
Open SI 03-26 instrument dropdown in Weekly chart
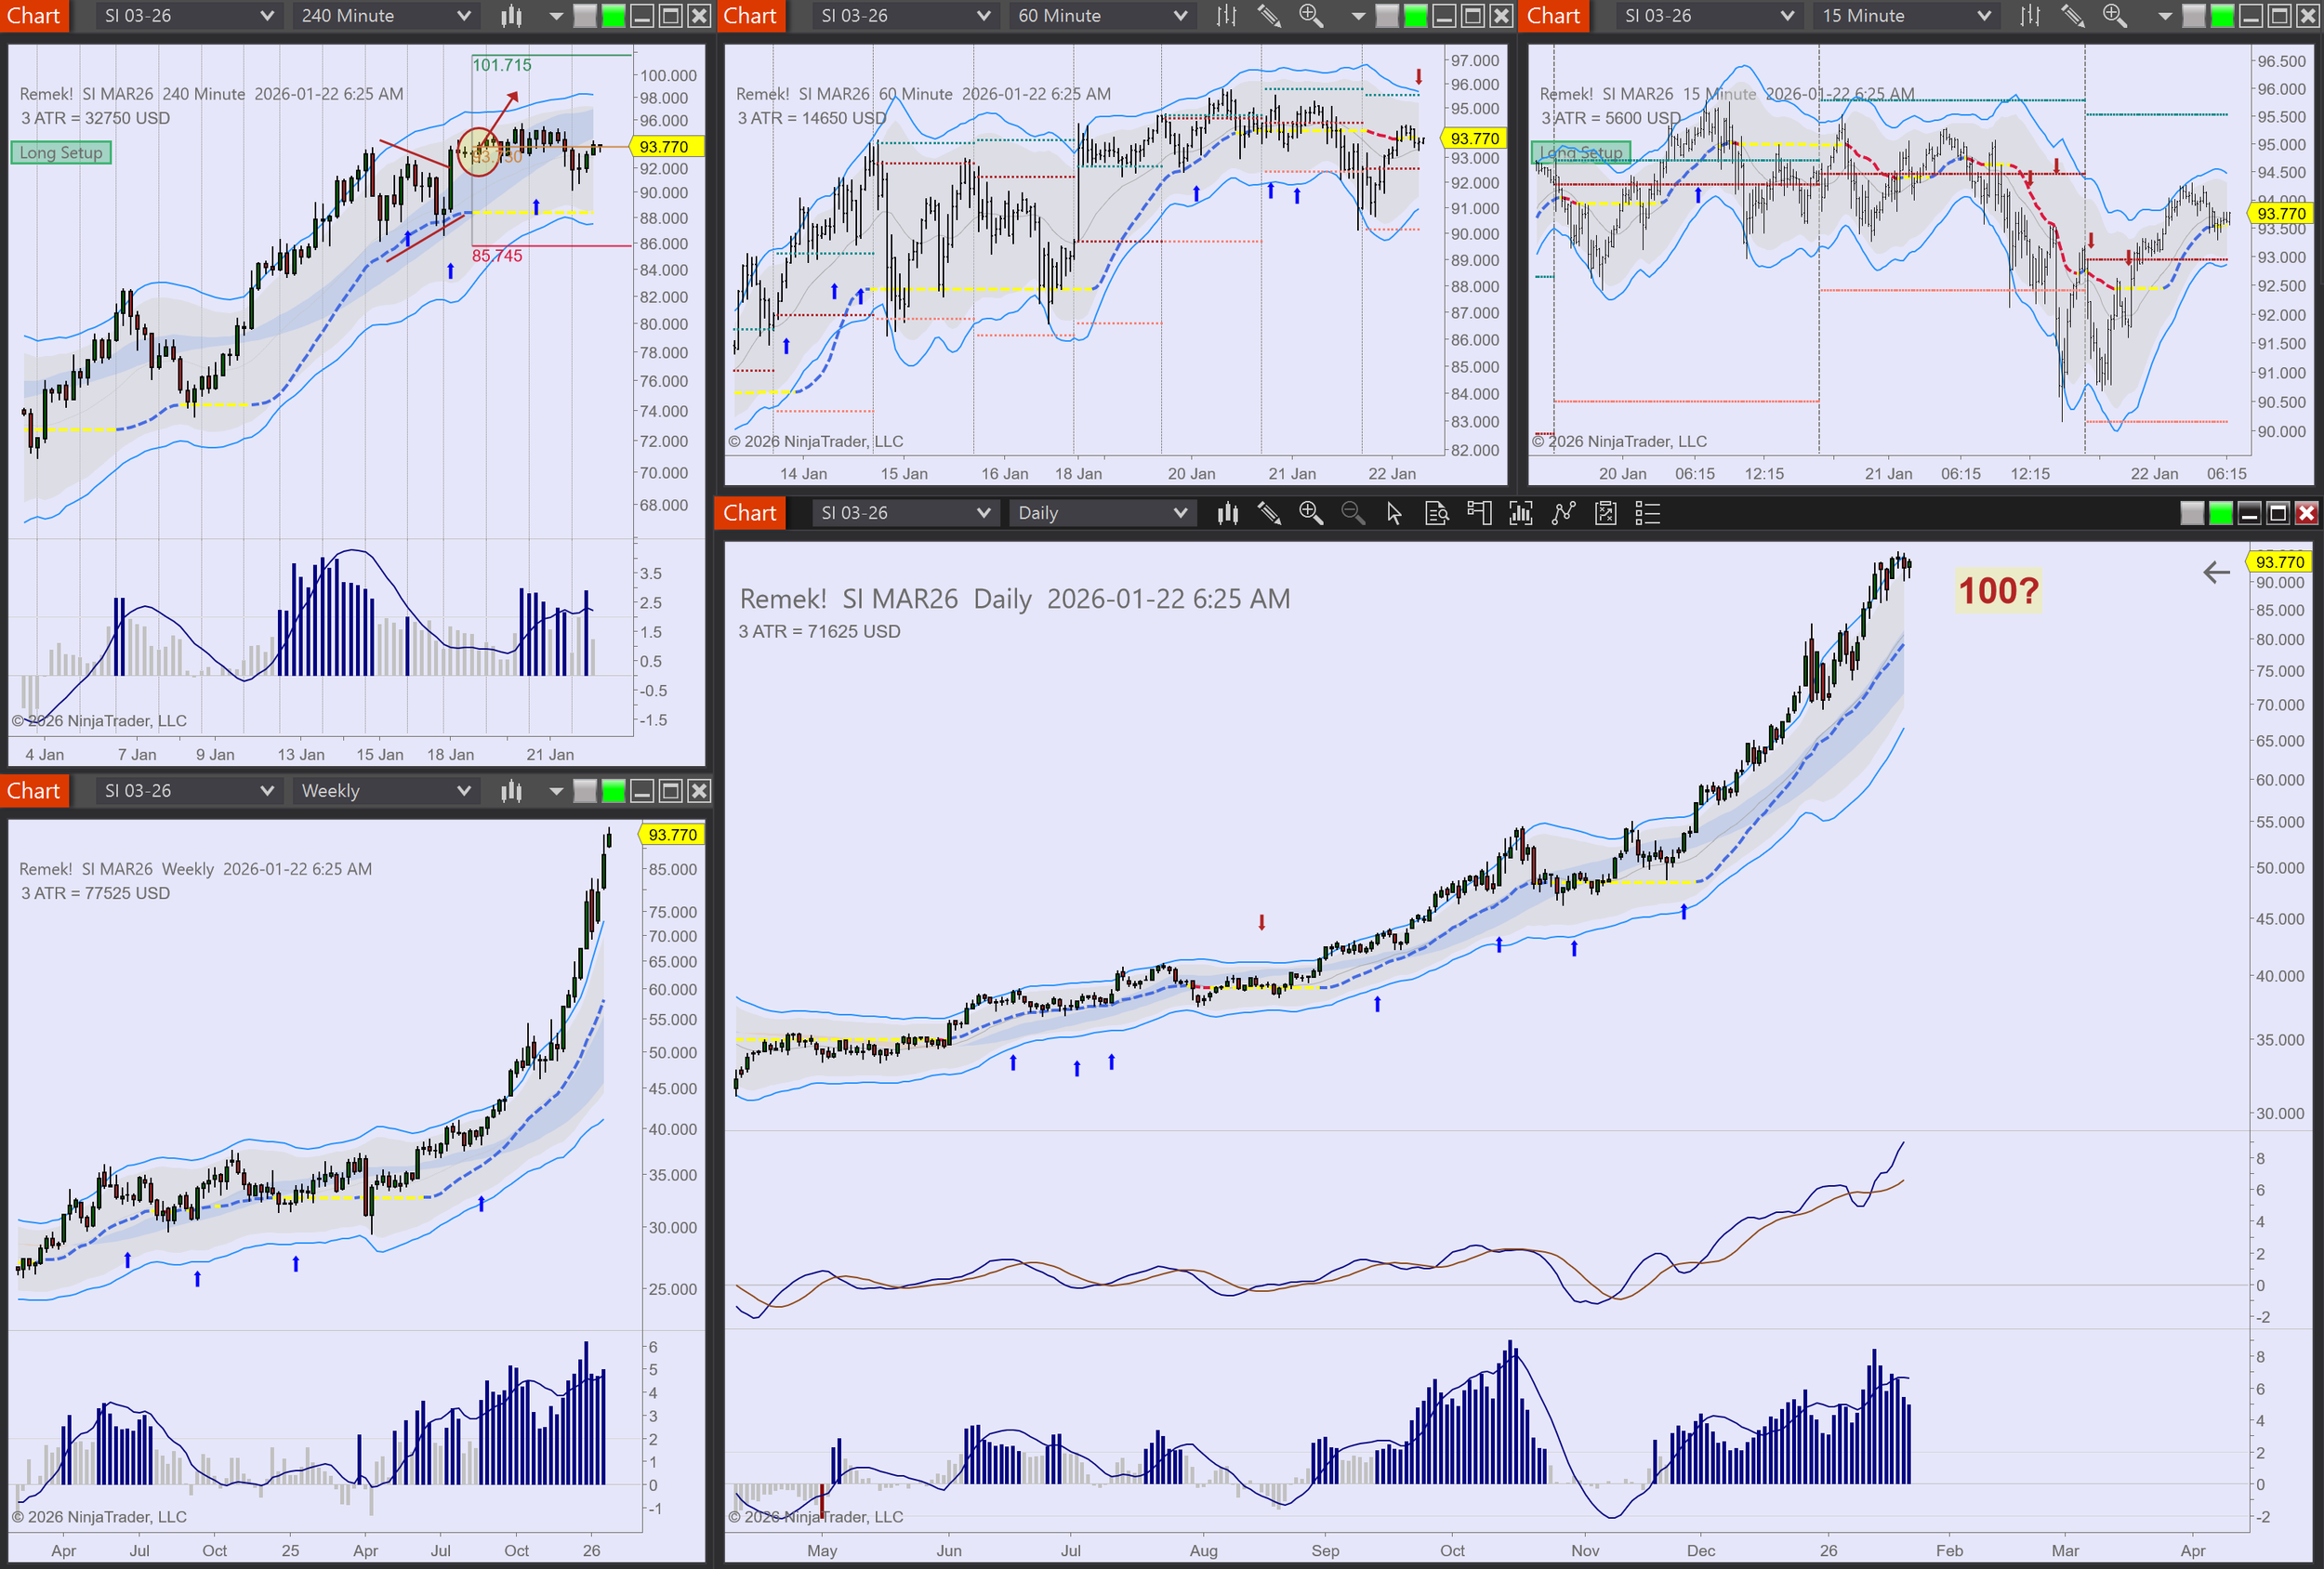click(267, 791)
